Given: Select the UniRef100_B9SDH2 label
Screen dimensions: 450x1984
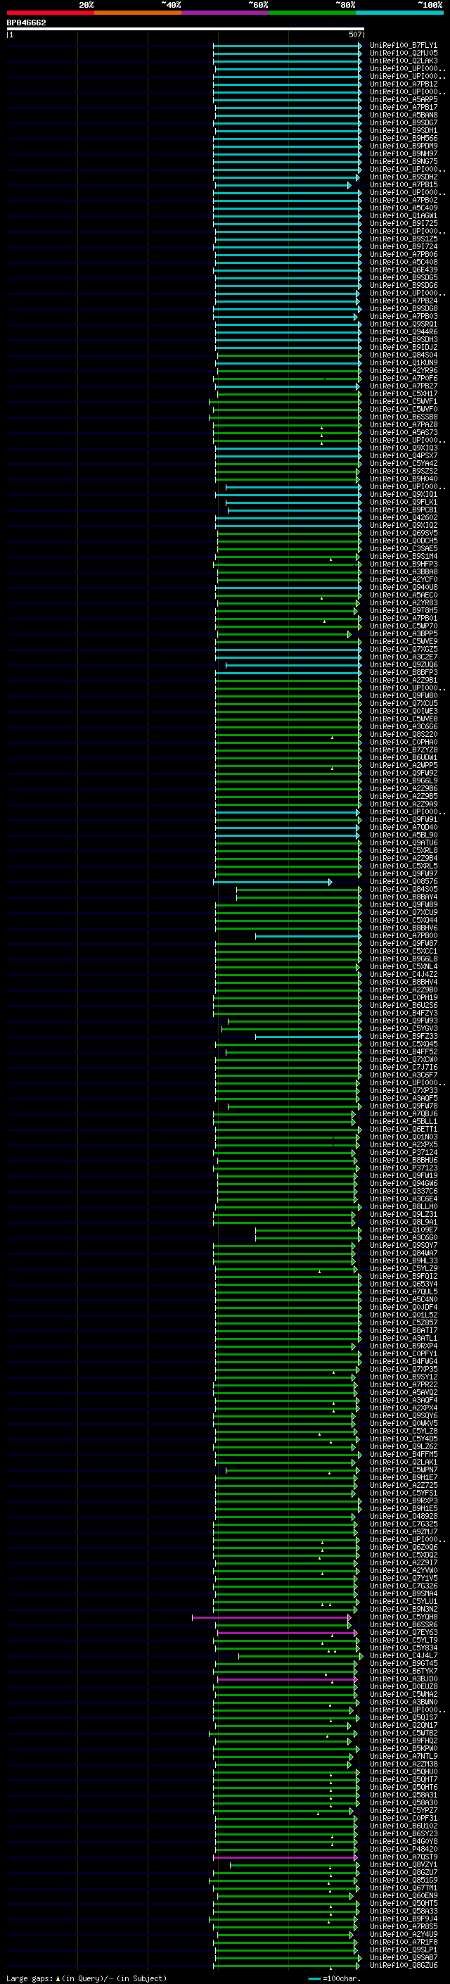Looking at the screenshot, I should click(x=403, y=177).
